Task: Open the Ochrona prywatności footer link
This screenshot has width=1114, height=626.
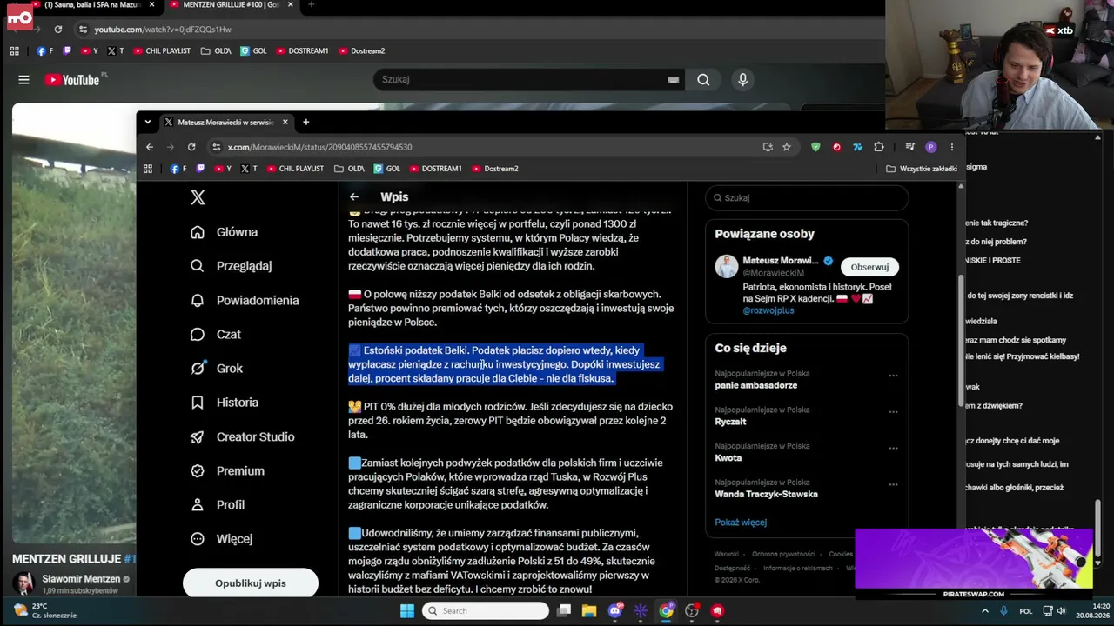Action: coord(783,554)
